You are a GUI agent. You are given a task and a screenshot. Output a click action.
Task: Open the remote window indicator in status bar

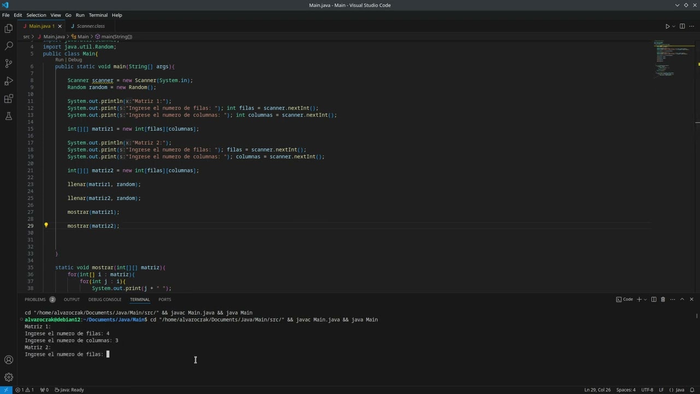(5, 390)
